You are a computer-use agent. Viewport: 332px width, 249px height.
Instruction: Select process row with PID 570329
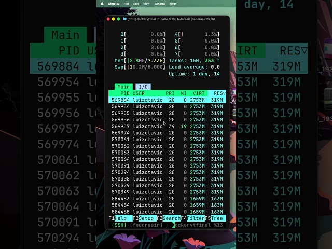(x=167, y=185)
